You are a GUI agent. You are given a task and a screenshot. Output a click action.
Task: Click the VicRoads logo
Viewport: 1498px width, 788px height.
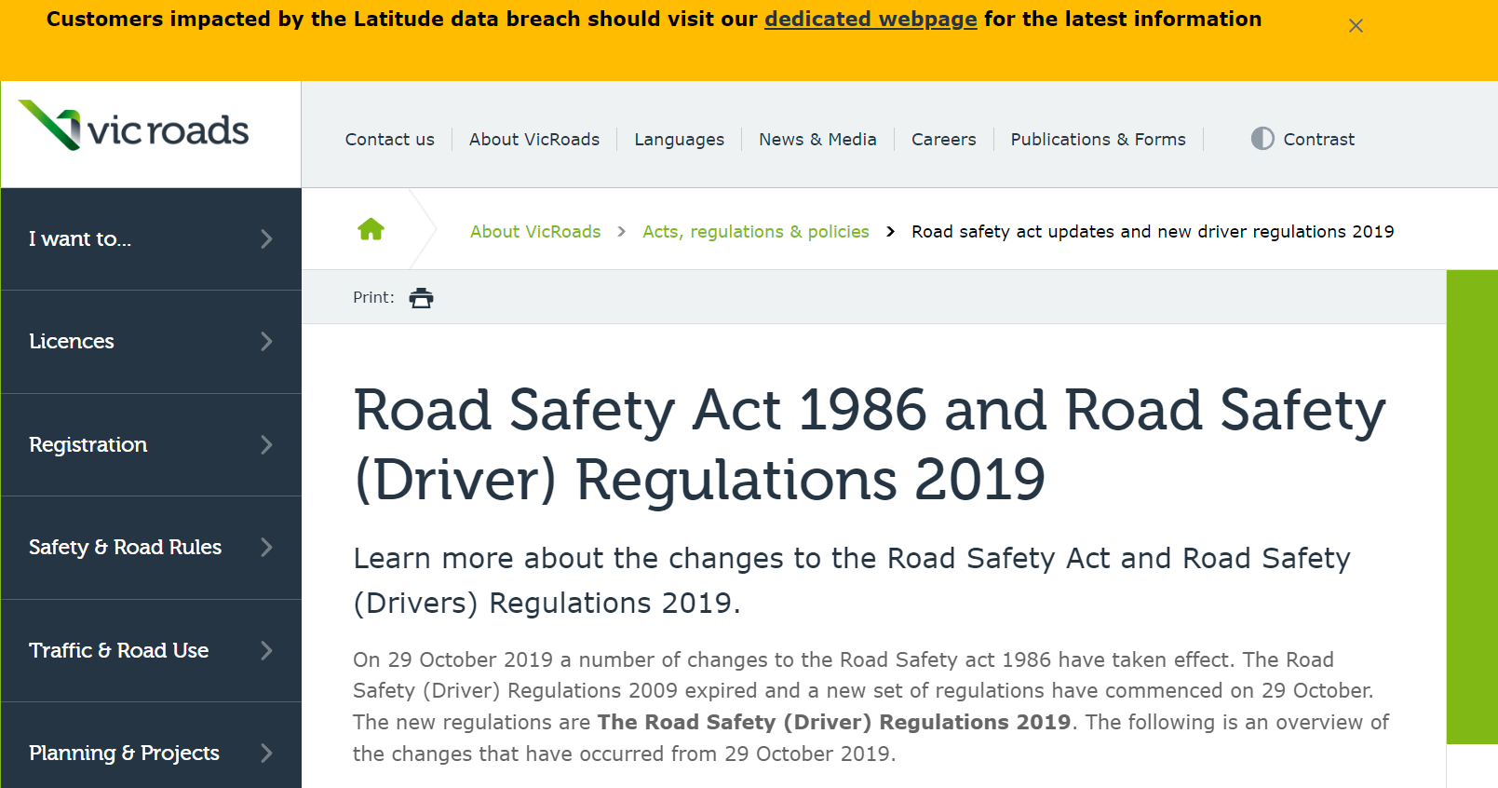click(134, 126)
